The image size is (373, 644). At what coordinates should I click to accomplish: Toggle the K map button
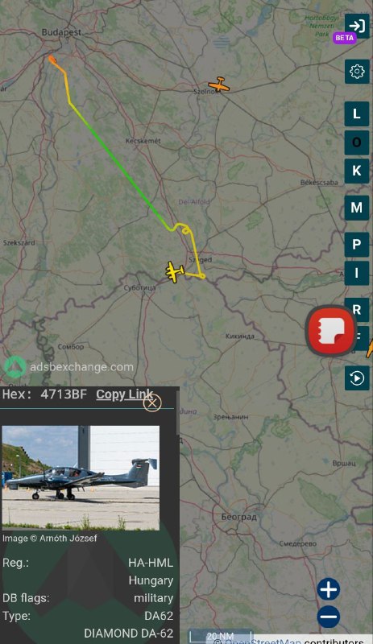tap(357, 171)
